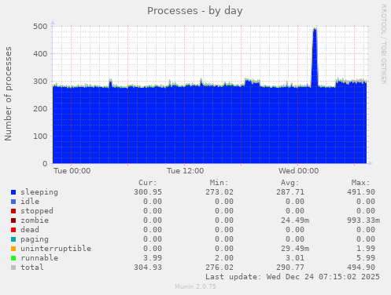The height and width of the screenshot is (295, 391).
Task: Click the 'Tue 12:00' axis label
Action: click(x=185, y=171)
